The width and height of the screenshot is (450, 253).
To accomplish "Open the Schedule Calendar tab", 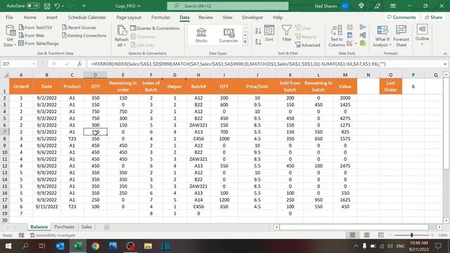I will click(x=86, y=17).
